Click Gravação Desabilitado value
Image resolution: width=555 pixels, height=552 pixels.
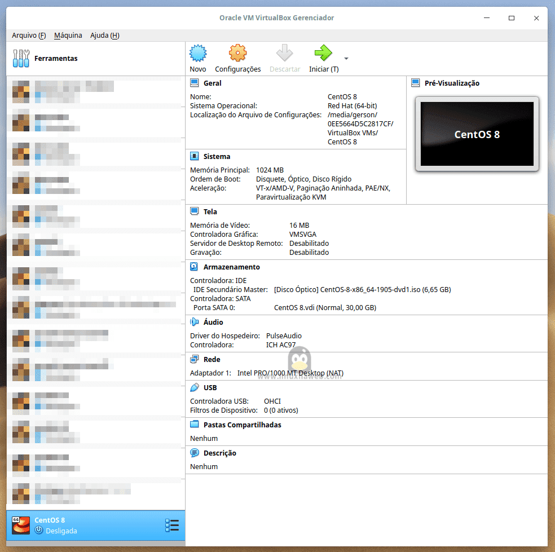tap(309, 252)
